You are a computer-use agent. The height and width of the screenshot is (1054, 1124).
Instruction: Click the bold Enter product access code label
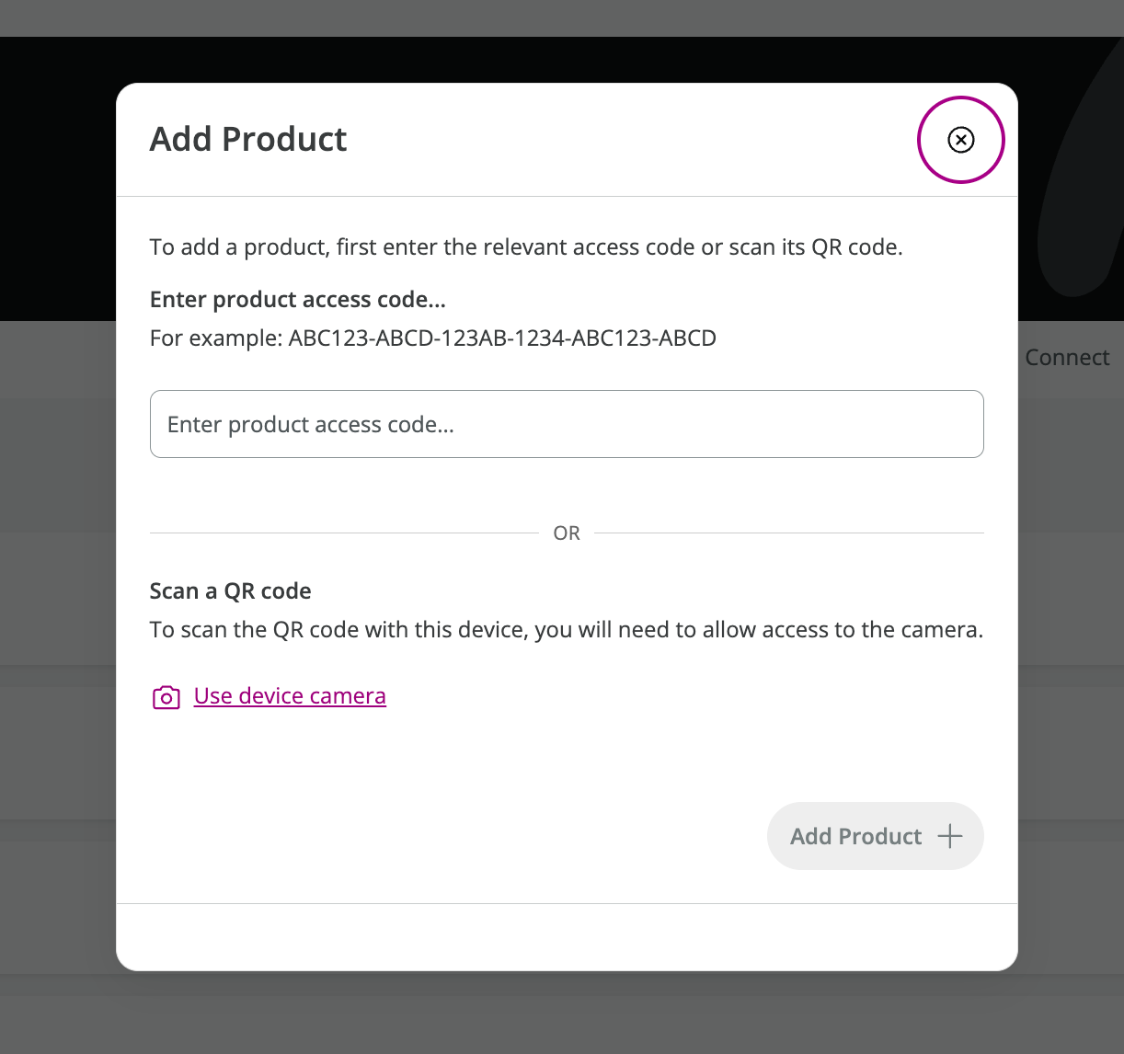click(x=297, y=300)
